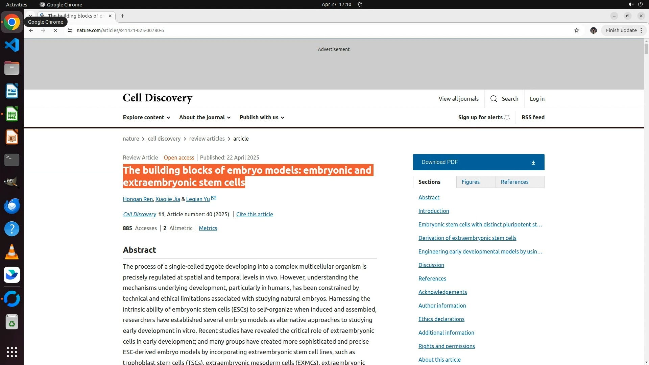Expand the Explore content menu

(x=146, y=117)
